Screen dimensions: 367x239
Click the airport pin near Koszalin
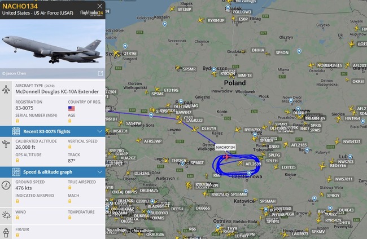coord(165,24)
